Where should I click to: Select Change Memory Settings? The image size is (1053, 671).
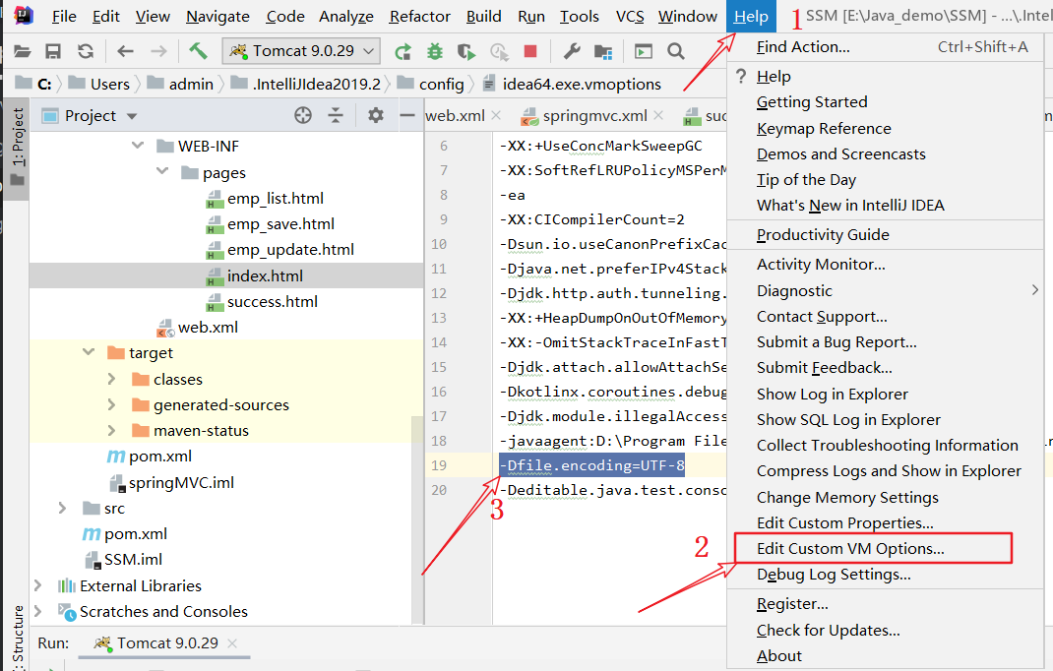tap(885, 498)
